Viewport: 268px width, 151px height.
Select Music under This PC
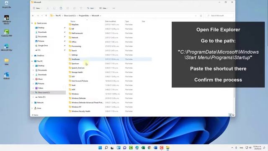point(40,79)
